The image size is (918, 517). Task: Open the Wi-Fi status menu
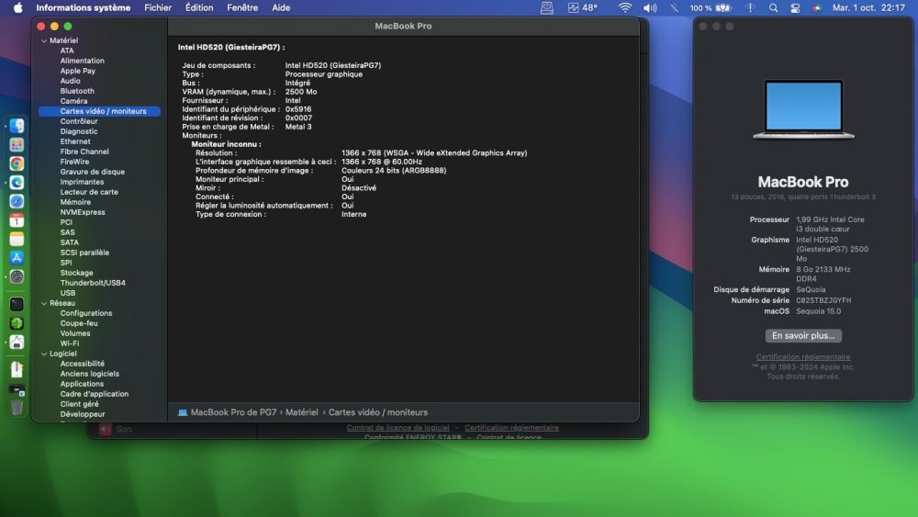[625, 7]
